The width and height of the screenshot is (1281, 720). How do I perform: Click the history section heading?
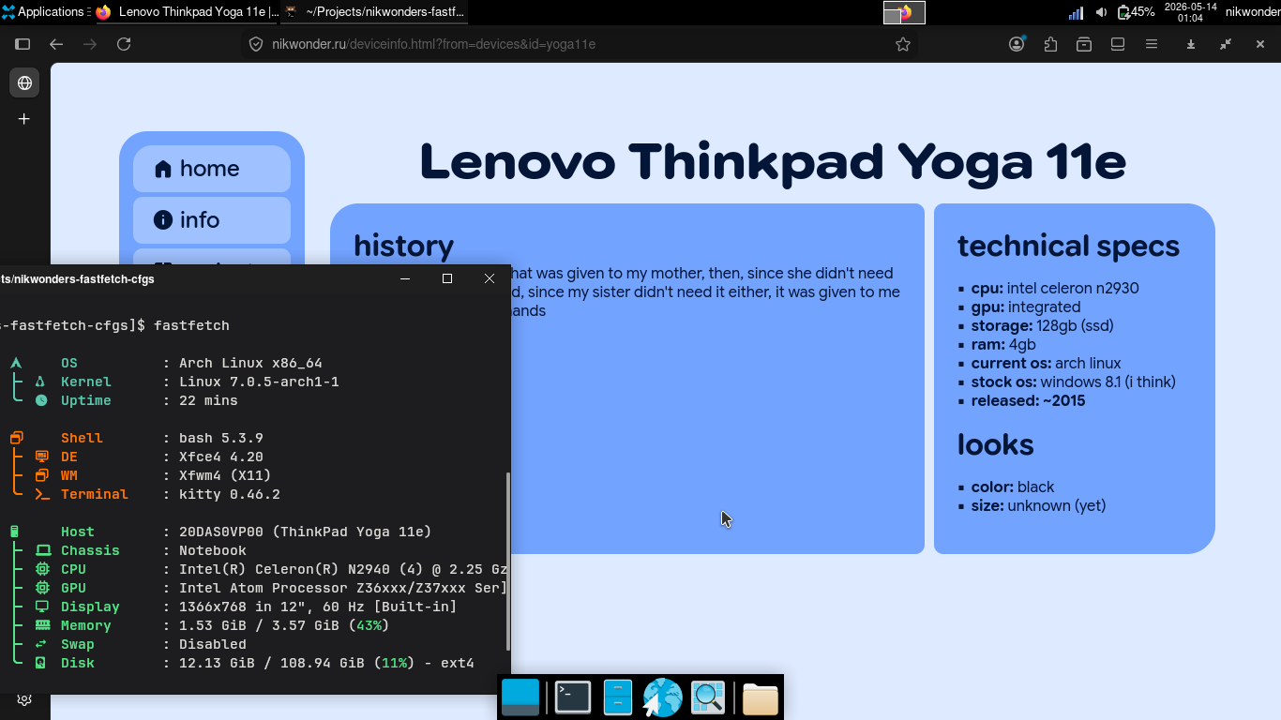pyautogui.click(x=403, y=246)
